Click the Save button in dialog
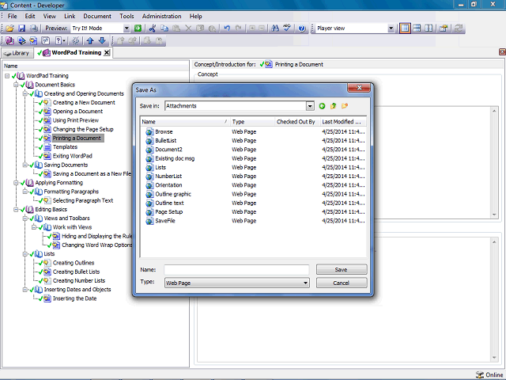The height and width of the screenshot is (380, 506). point(342,269)
